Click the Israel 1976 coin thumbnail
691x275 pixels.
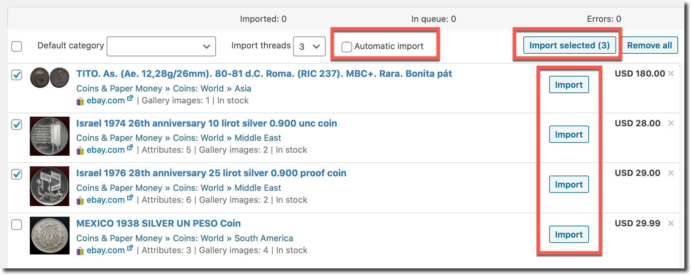(50, 186)
